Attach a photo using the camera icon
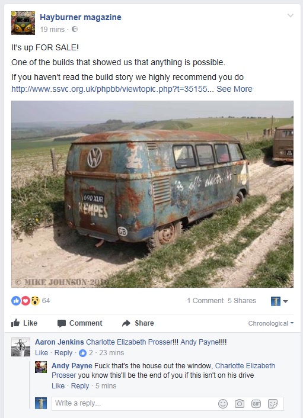303x418 pixels. (240, 404)
